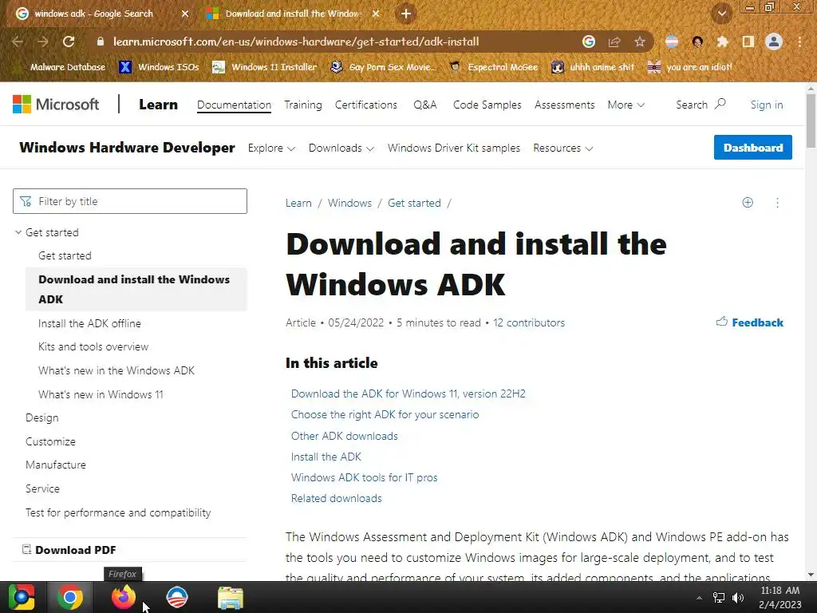Expand the More dropdown
The width and height of the screenshot is (817, 613).
pyautogui.click(x=626, y=105)
